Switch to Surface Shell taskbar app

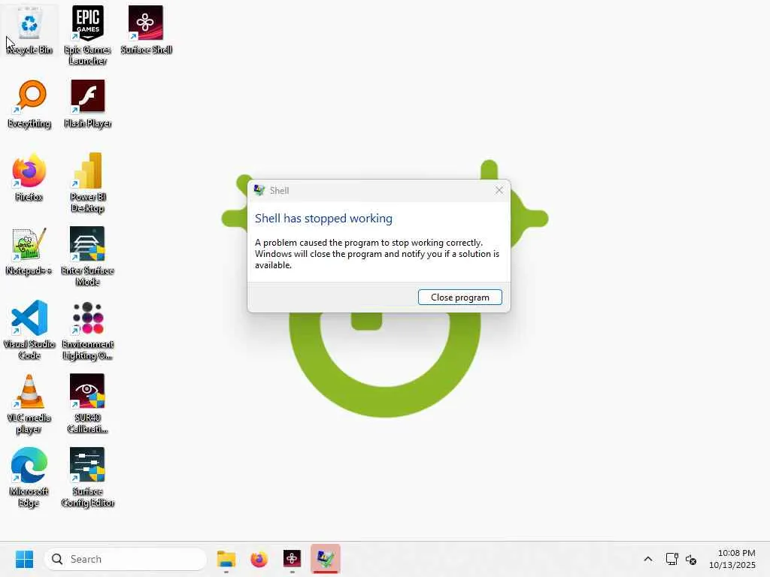coord(293,559)
